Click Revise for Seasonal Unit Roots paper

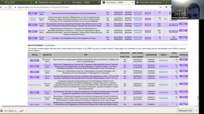(33, 25)
